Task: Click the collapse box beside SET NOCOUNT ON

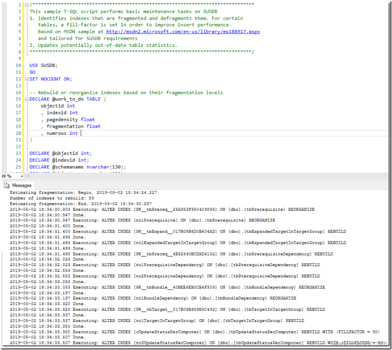Action: (26, 79)
